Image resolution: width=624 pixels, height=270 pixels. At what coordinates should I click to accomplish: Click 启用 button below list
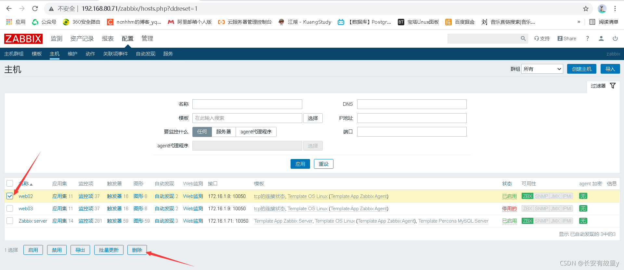click(x=33, y=250)
